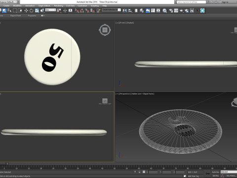
Task: Click the ViewCube in bottom-left viewport
Action: pos(105,101)
